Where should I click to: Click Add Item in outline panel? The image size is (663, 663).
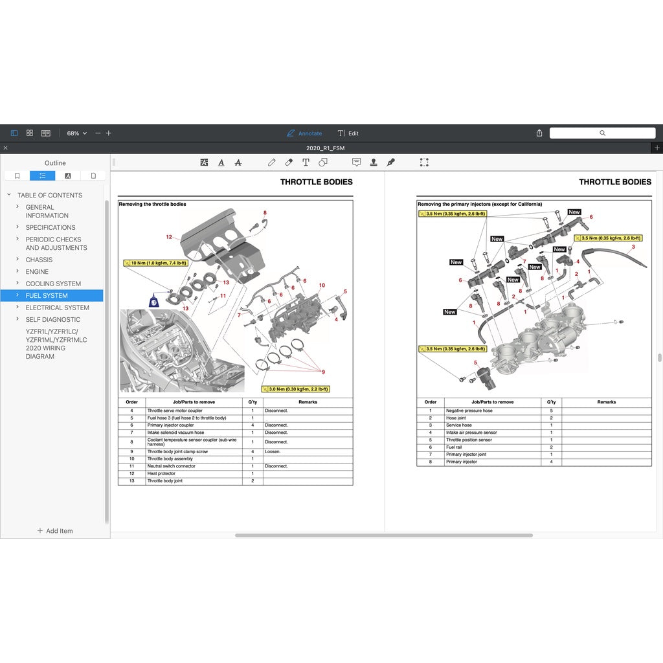[55, 531]
